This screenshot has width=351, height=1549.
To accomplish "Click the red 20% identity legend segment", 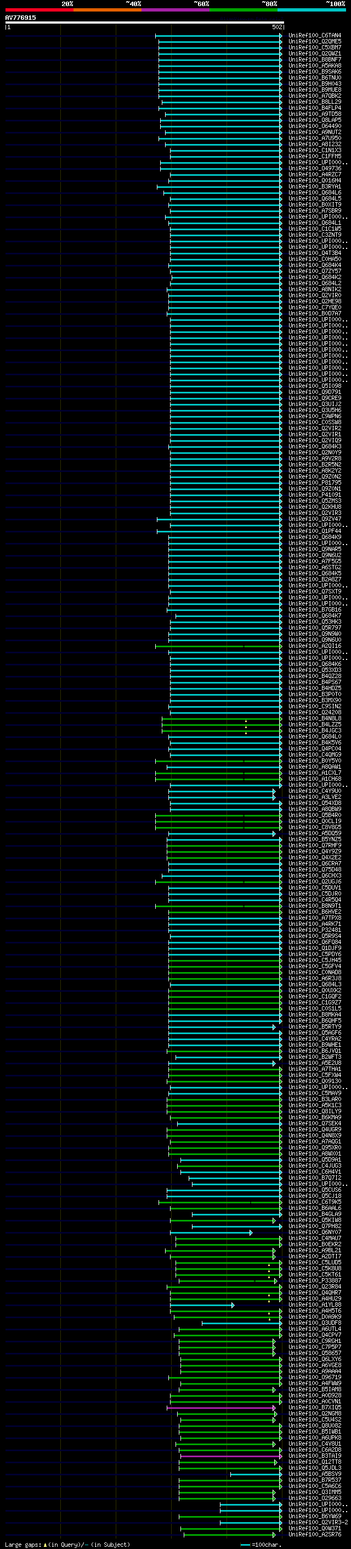I will [x=39, y=10].
